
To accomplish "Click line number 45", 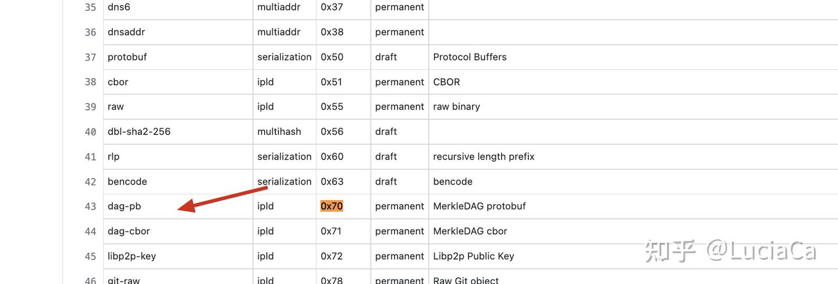I will pos(90,257).
